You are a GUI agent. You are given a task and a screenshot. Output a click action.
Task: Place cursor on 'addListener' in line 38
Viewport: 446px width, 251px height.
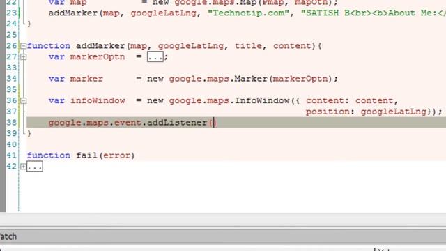[177, 123]
